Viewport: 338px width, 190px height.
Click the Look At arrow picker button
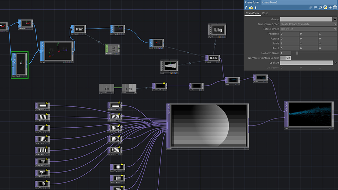coord(335,63)
